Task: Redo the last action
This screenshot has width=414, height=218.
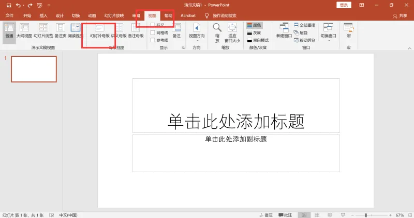Action: 30,5
